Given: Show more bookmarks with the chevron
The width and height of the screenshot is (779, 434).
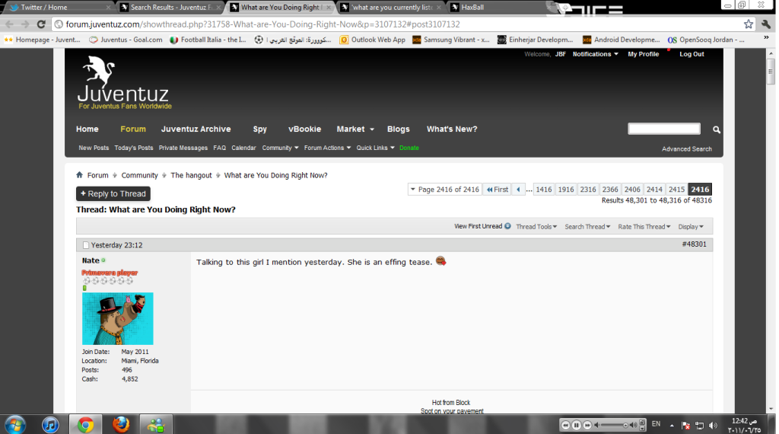Looking at the screenshot, I should pyautogui.click(x=766, y=39).
